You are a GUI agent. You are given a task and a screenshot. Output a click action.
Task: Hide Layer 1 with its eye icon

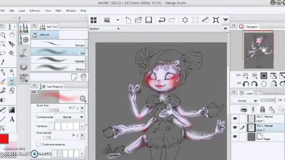(235, 119)
